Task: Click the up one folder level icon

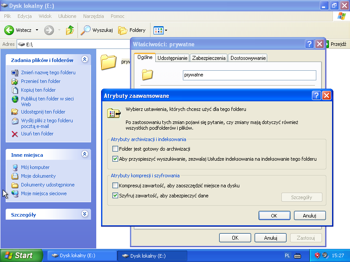Action: (x=70, y=30)
